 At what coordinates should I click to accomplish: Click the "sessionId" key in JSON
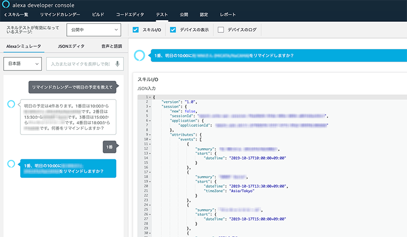pyautogui.click(x=183, y=116)
